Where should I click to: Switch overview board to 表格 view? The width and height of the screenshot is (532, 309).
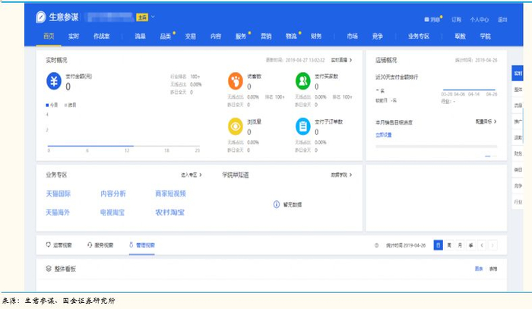pos(493,269)
